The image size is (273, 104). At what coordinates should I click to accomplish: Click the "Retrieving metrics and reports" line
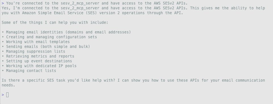pyautogui.click(x=38, y=56)
